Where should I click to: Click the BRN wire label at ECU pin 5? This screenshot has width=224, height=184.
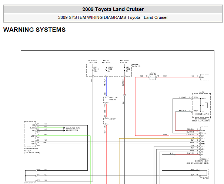click(192, 137)
